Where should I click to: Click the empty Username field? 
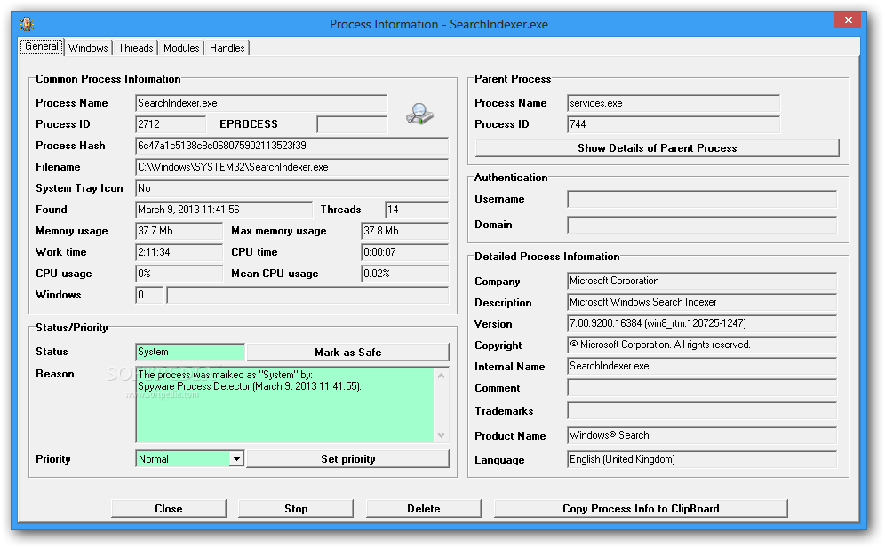pyautogui.click(x=702, y=199)
